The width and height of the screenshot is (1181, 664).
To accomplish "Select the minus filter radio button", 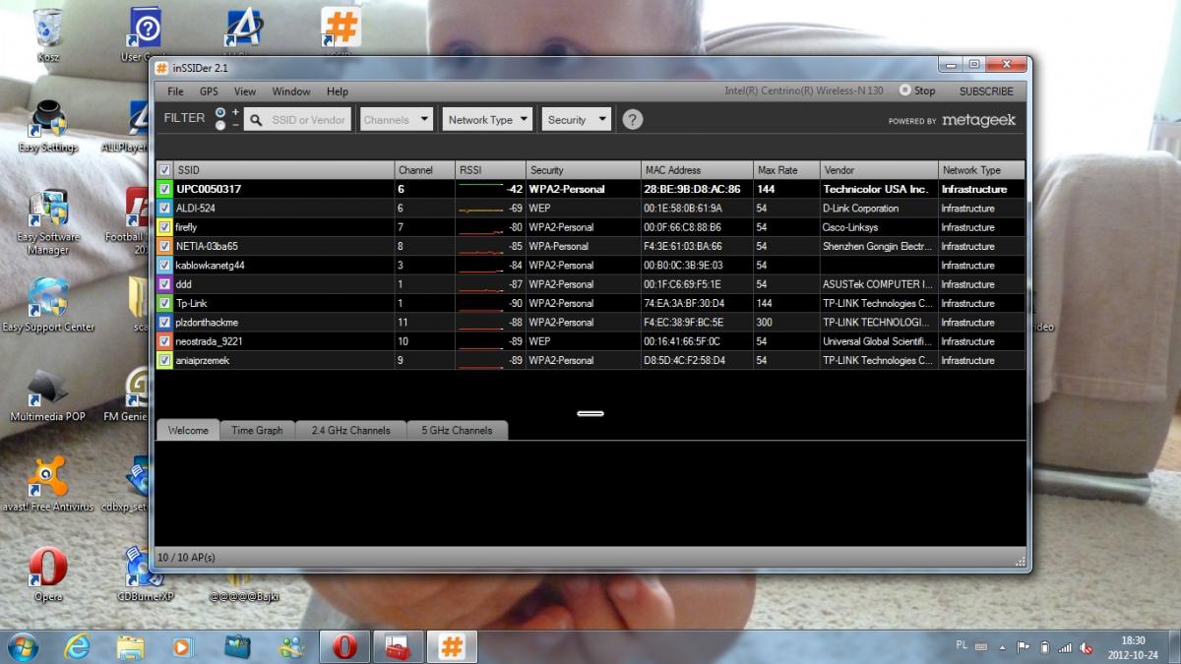I will coord(220,126).
